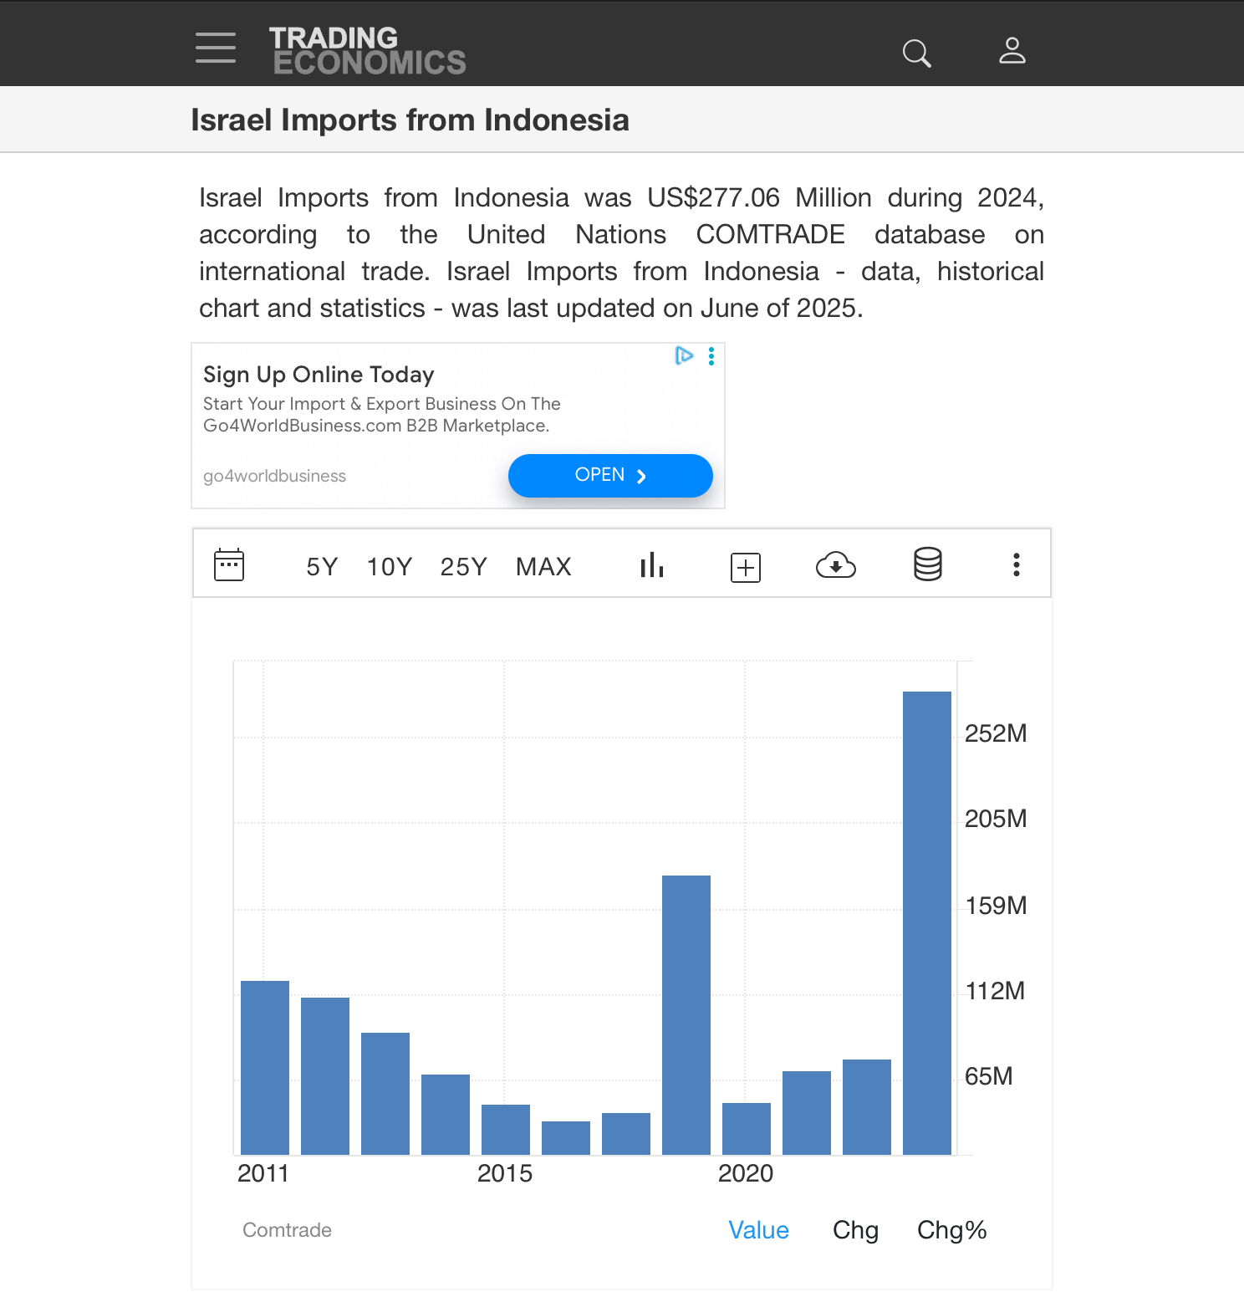Expand the ad options via blue dots
The width and height of the screenshot is (1244, 1297).
point(711,357)
